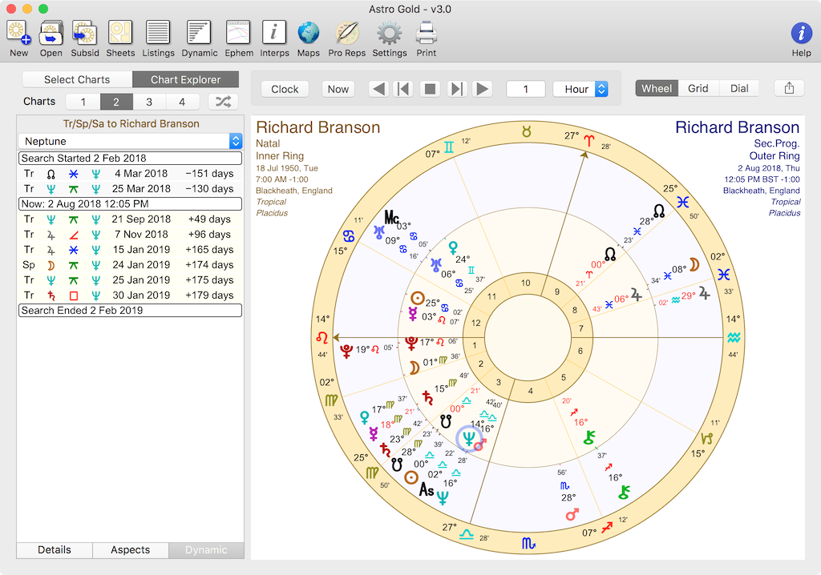Switch to the Select Charts segment
Image resolution: width=821 pixels, height=575 pixels.
pyautogui.click(x=77, y=79)
